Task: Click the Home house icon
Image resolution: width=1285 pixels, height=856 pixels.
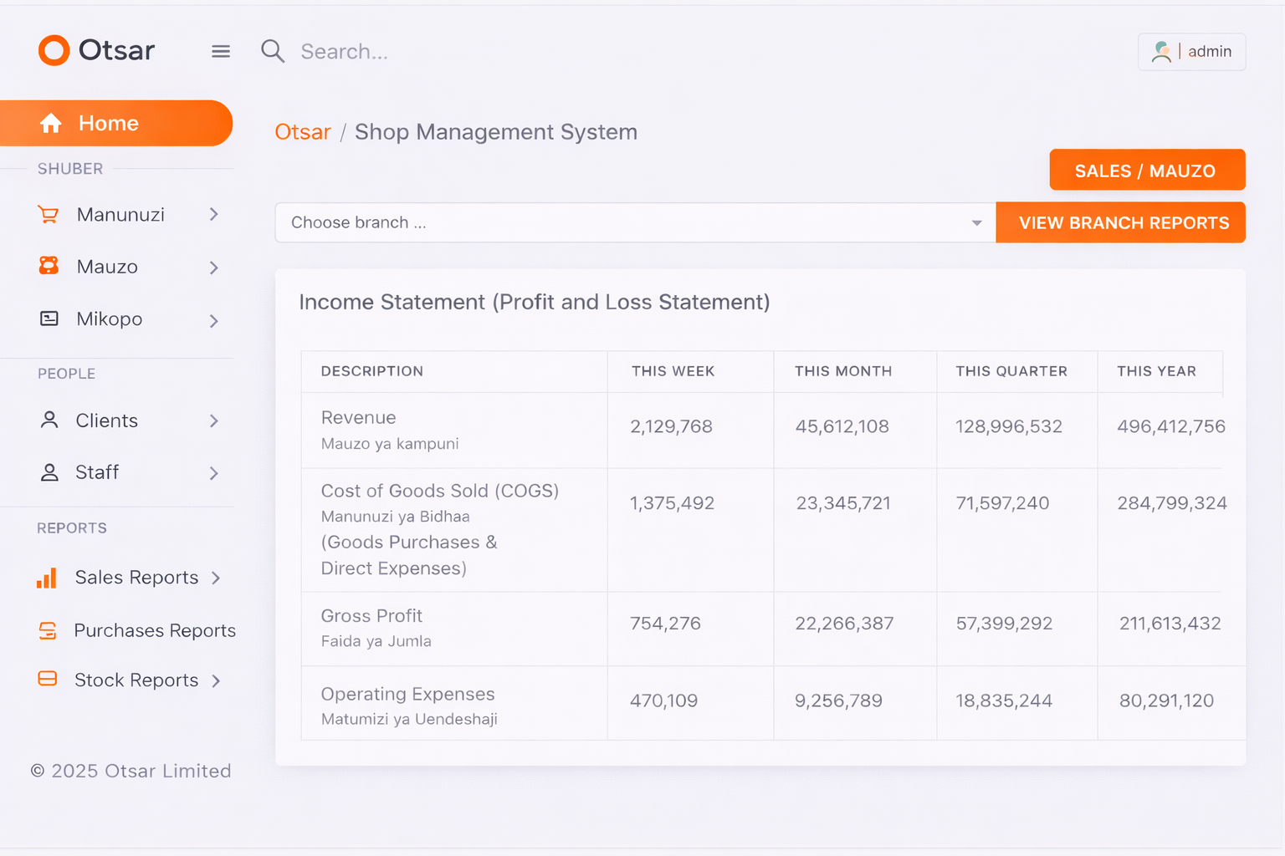Action: pyautogui.click(x=52, y=123)
